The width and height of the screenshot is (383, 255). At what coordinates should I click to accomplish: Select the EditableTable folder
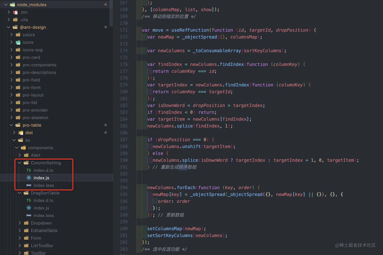[x=44, y=230]
